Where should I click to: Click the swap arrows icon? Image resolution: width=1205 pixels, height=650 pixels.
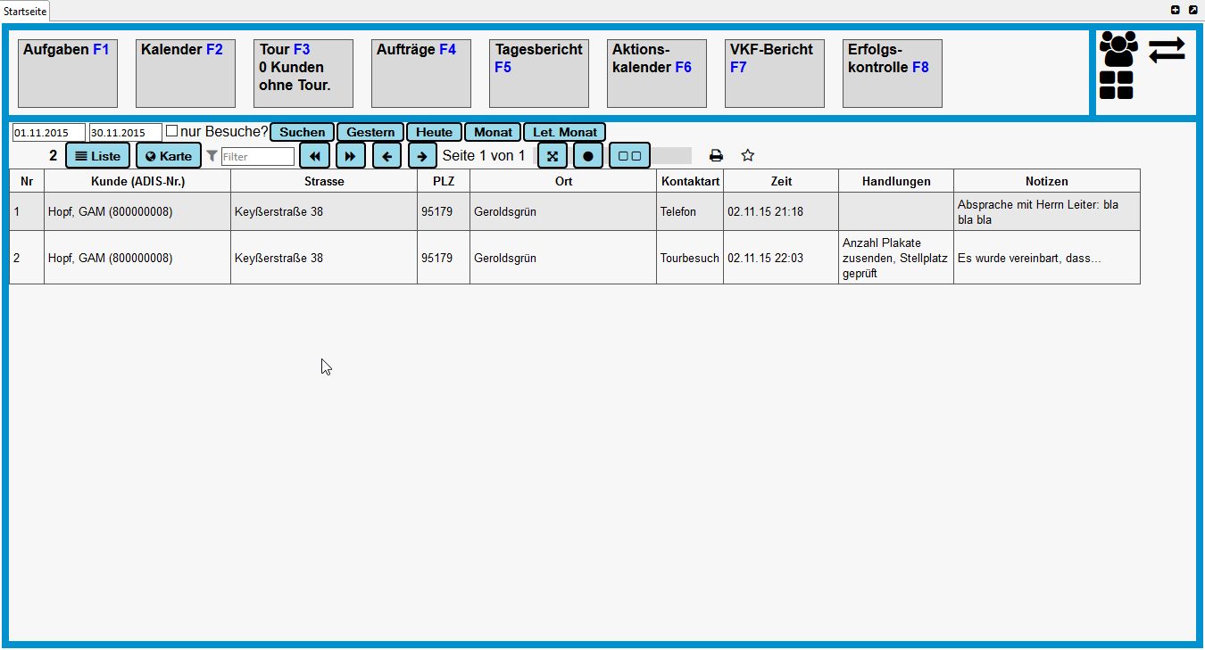click(x=1167, y=50)
